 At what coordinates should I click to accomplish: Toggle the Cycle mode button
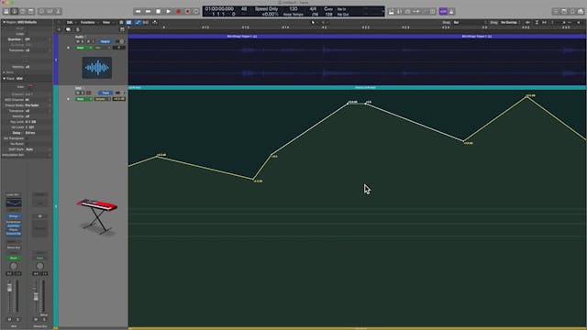(x=195, y=12)
